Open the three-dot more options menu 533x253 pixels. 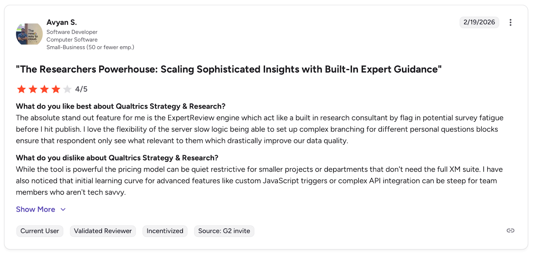click(510, 22)
